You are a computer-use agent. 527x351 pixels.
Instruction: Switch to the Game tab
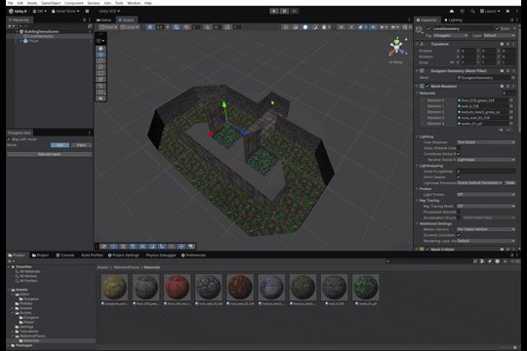[103, 19]
